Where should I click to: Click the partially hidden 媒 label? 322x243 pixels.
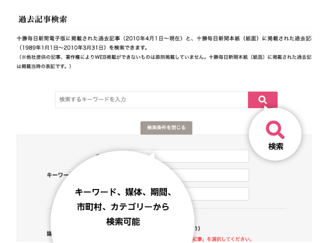(x=49, y=234)
